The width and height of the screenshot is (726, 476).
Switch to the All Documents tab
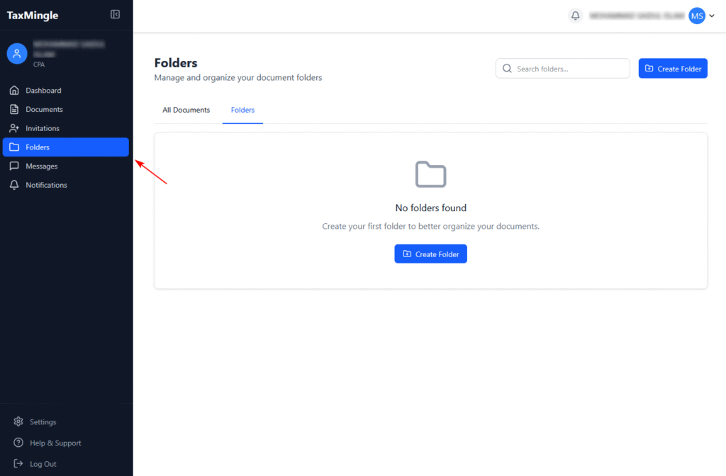pyautogui.click(x=186, y=110)
